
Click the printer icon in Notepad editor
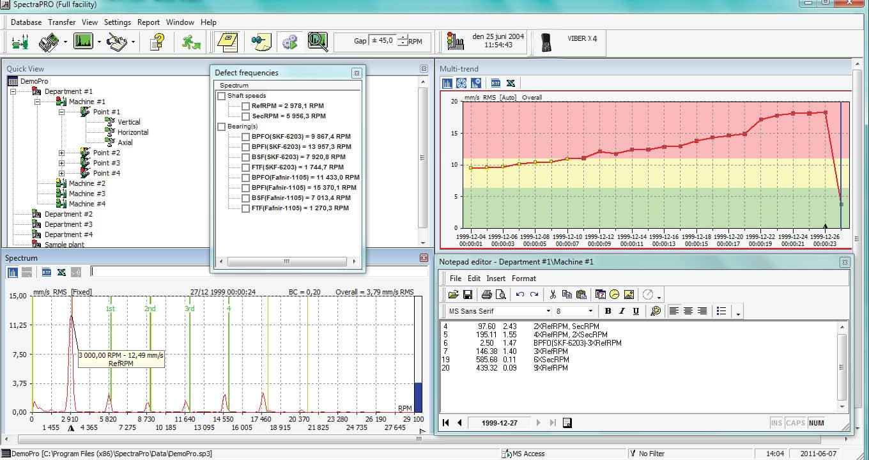tap(486, 295)
